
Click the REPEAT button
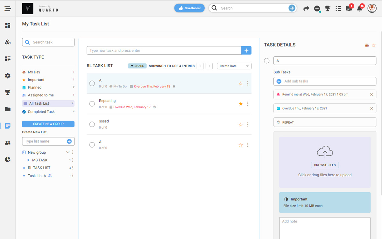(x=325, y=122)
